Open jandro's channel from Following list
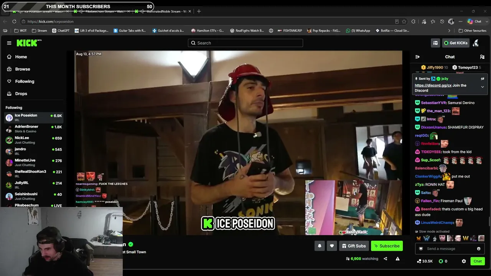 (34, 151)
